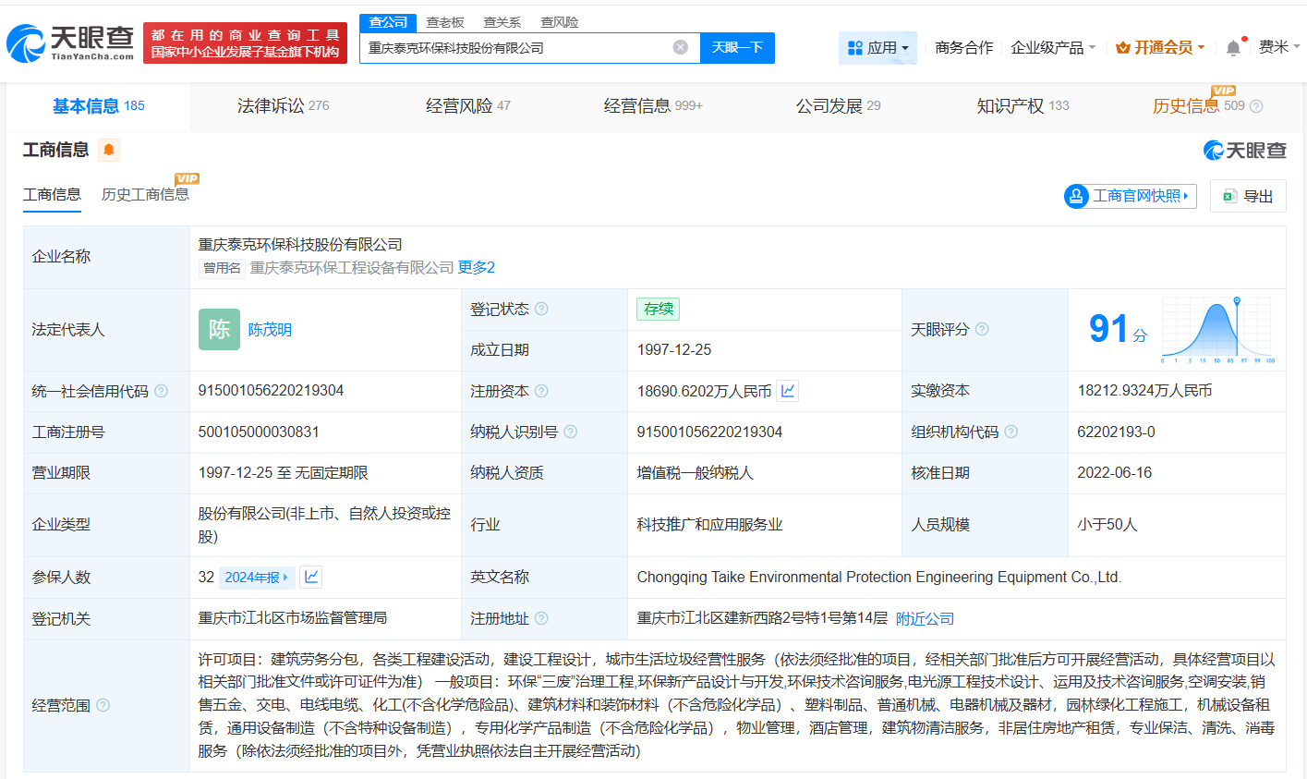Click the help icon beside 统一社会信用代码
The image size is (1307, 779).
(161, 390)
